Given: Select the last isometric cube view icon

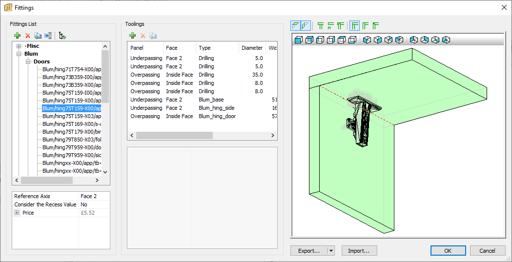Looking at the screenshot, I should tap(446, 40).
